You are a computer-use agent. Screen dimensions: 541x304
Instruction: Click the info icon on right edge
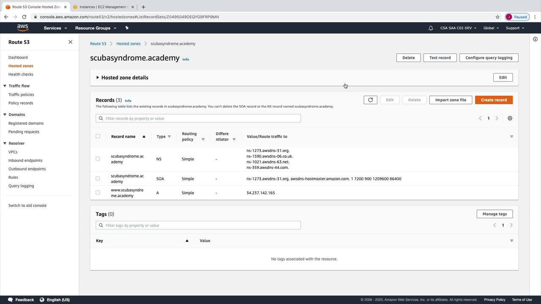point(535,39)
